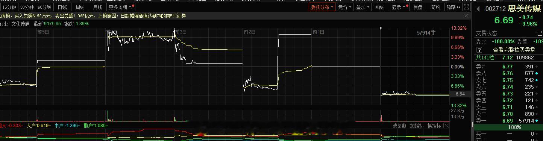Open the 委托分布 dropdown
The image size is (543, 141).
click(x=322, y=7)
